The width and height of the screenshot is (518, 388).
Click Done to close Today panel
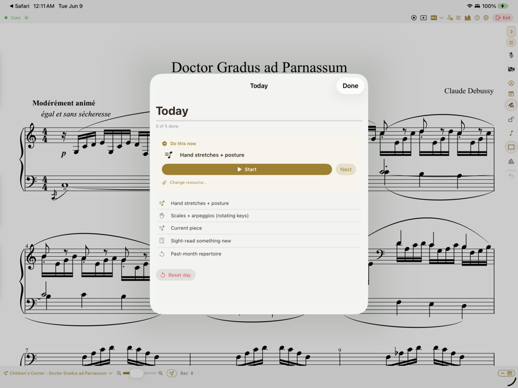350,86
